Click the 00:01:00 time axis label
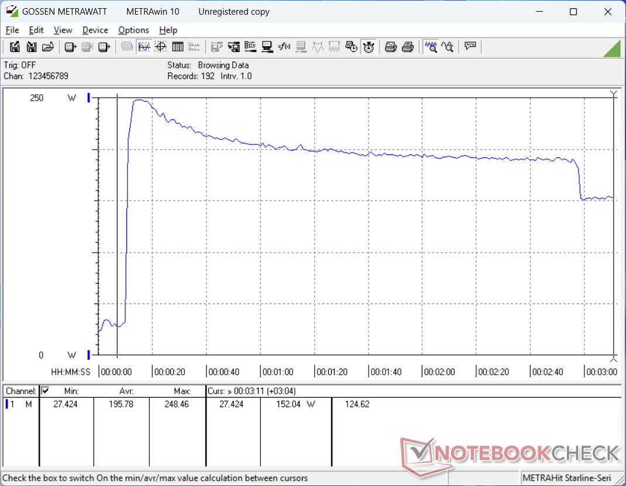This screenshot has width=626, height=486. 278,372
